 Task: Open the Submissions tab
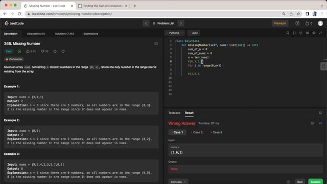click(x=91, y=34)
